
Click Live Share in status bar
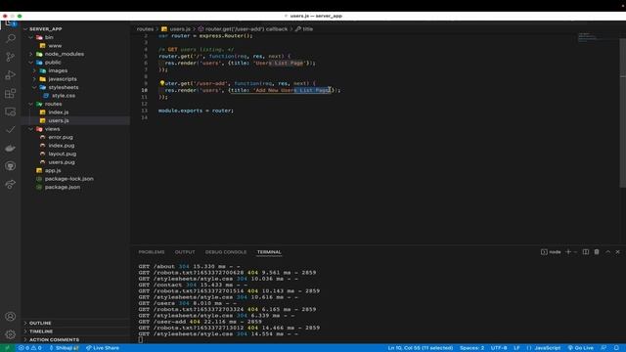click(103, 348)
